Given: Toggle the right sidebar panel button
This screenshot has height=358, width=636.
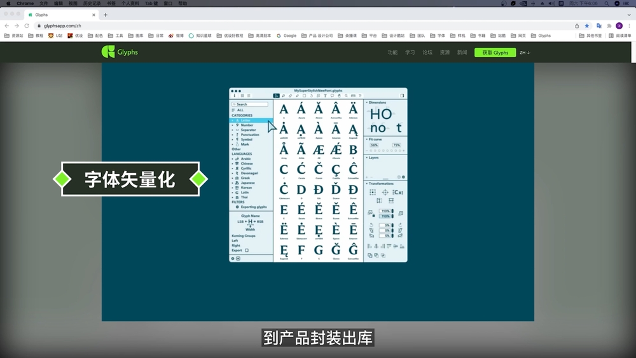Looking at the screenshot, I should [402, 95].
